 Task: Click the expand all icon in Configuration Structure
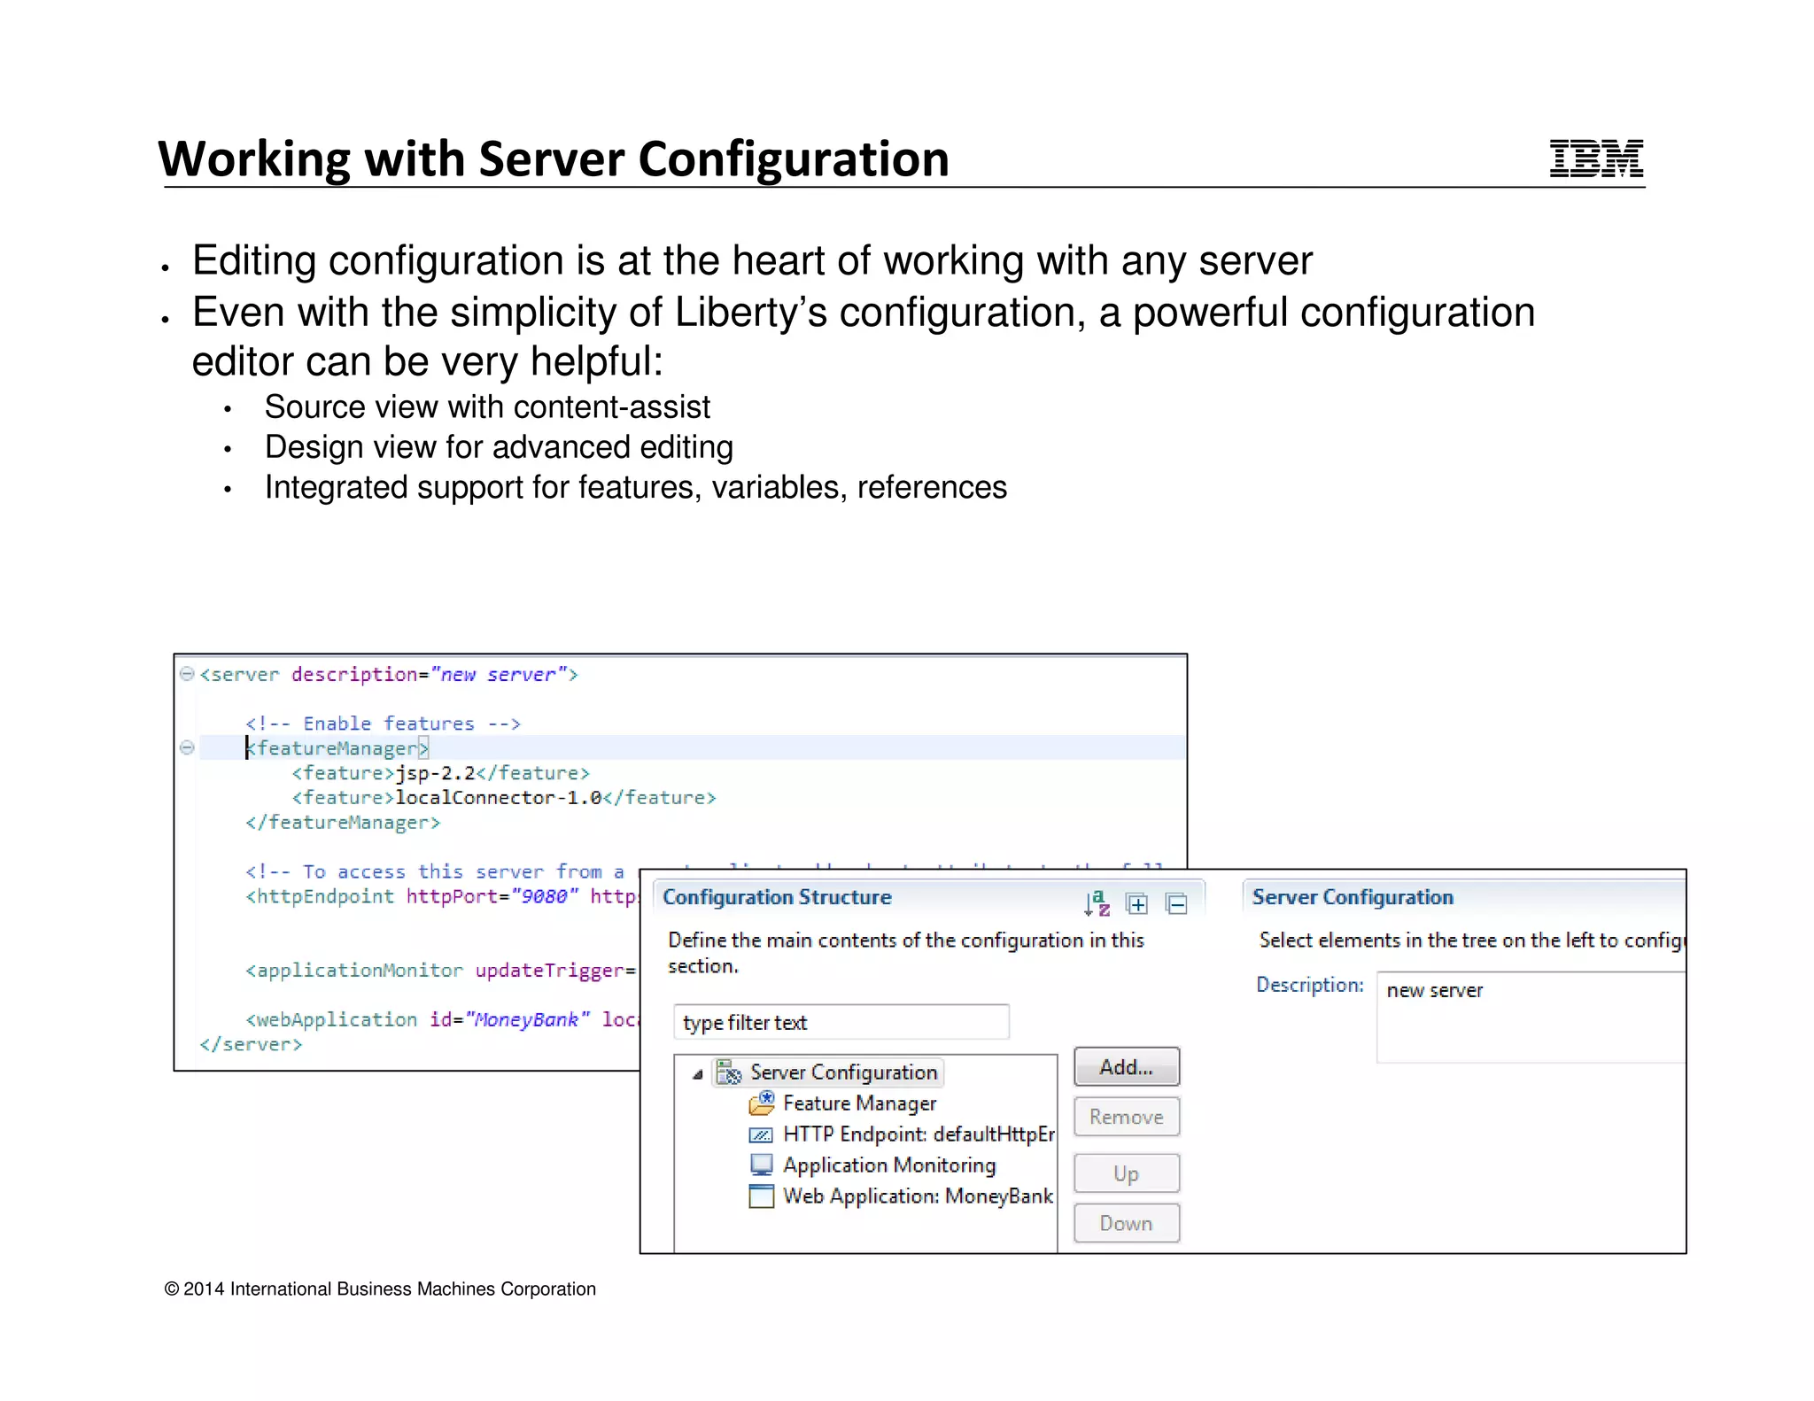pos(1136,903)
